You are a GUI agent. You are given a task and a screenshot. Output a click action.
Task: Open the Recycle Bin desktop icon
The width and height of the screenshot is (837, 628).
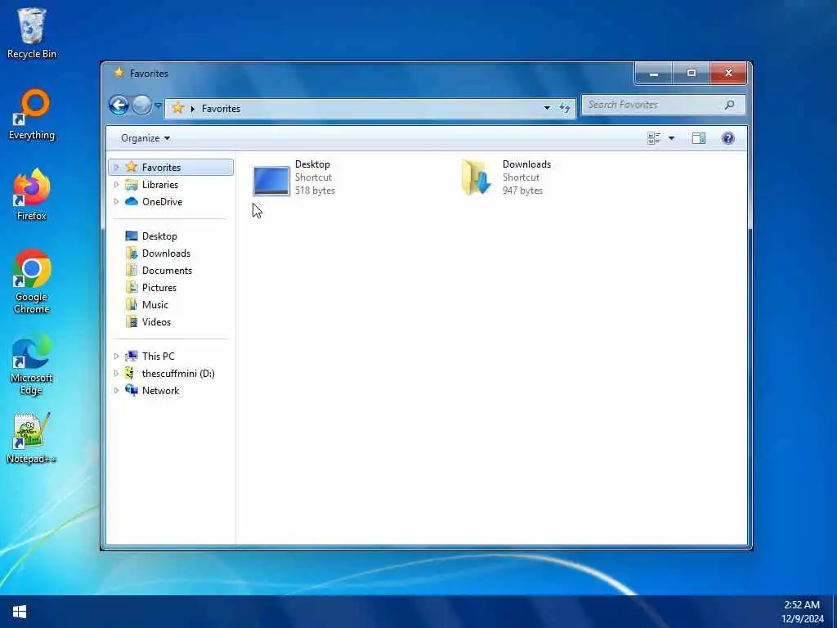pyautogui.click(x=32, y=33)
